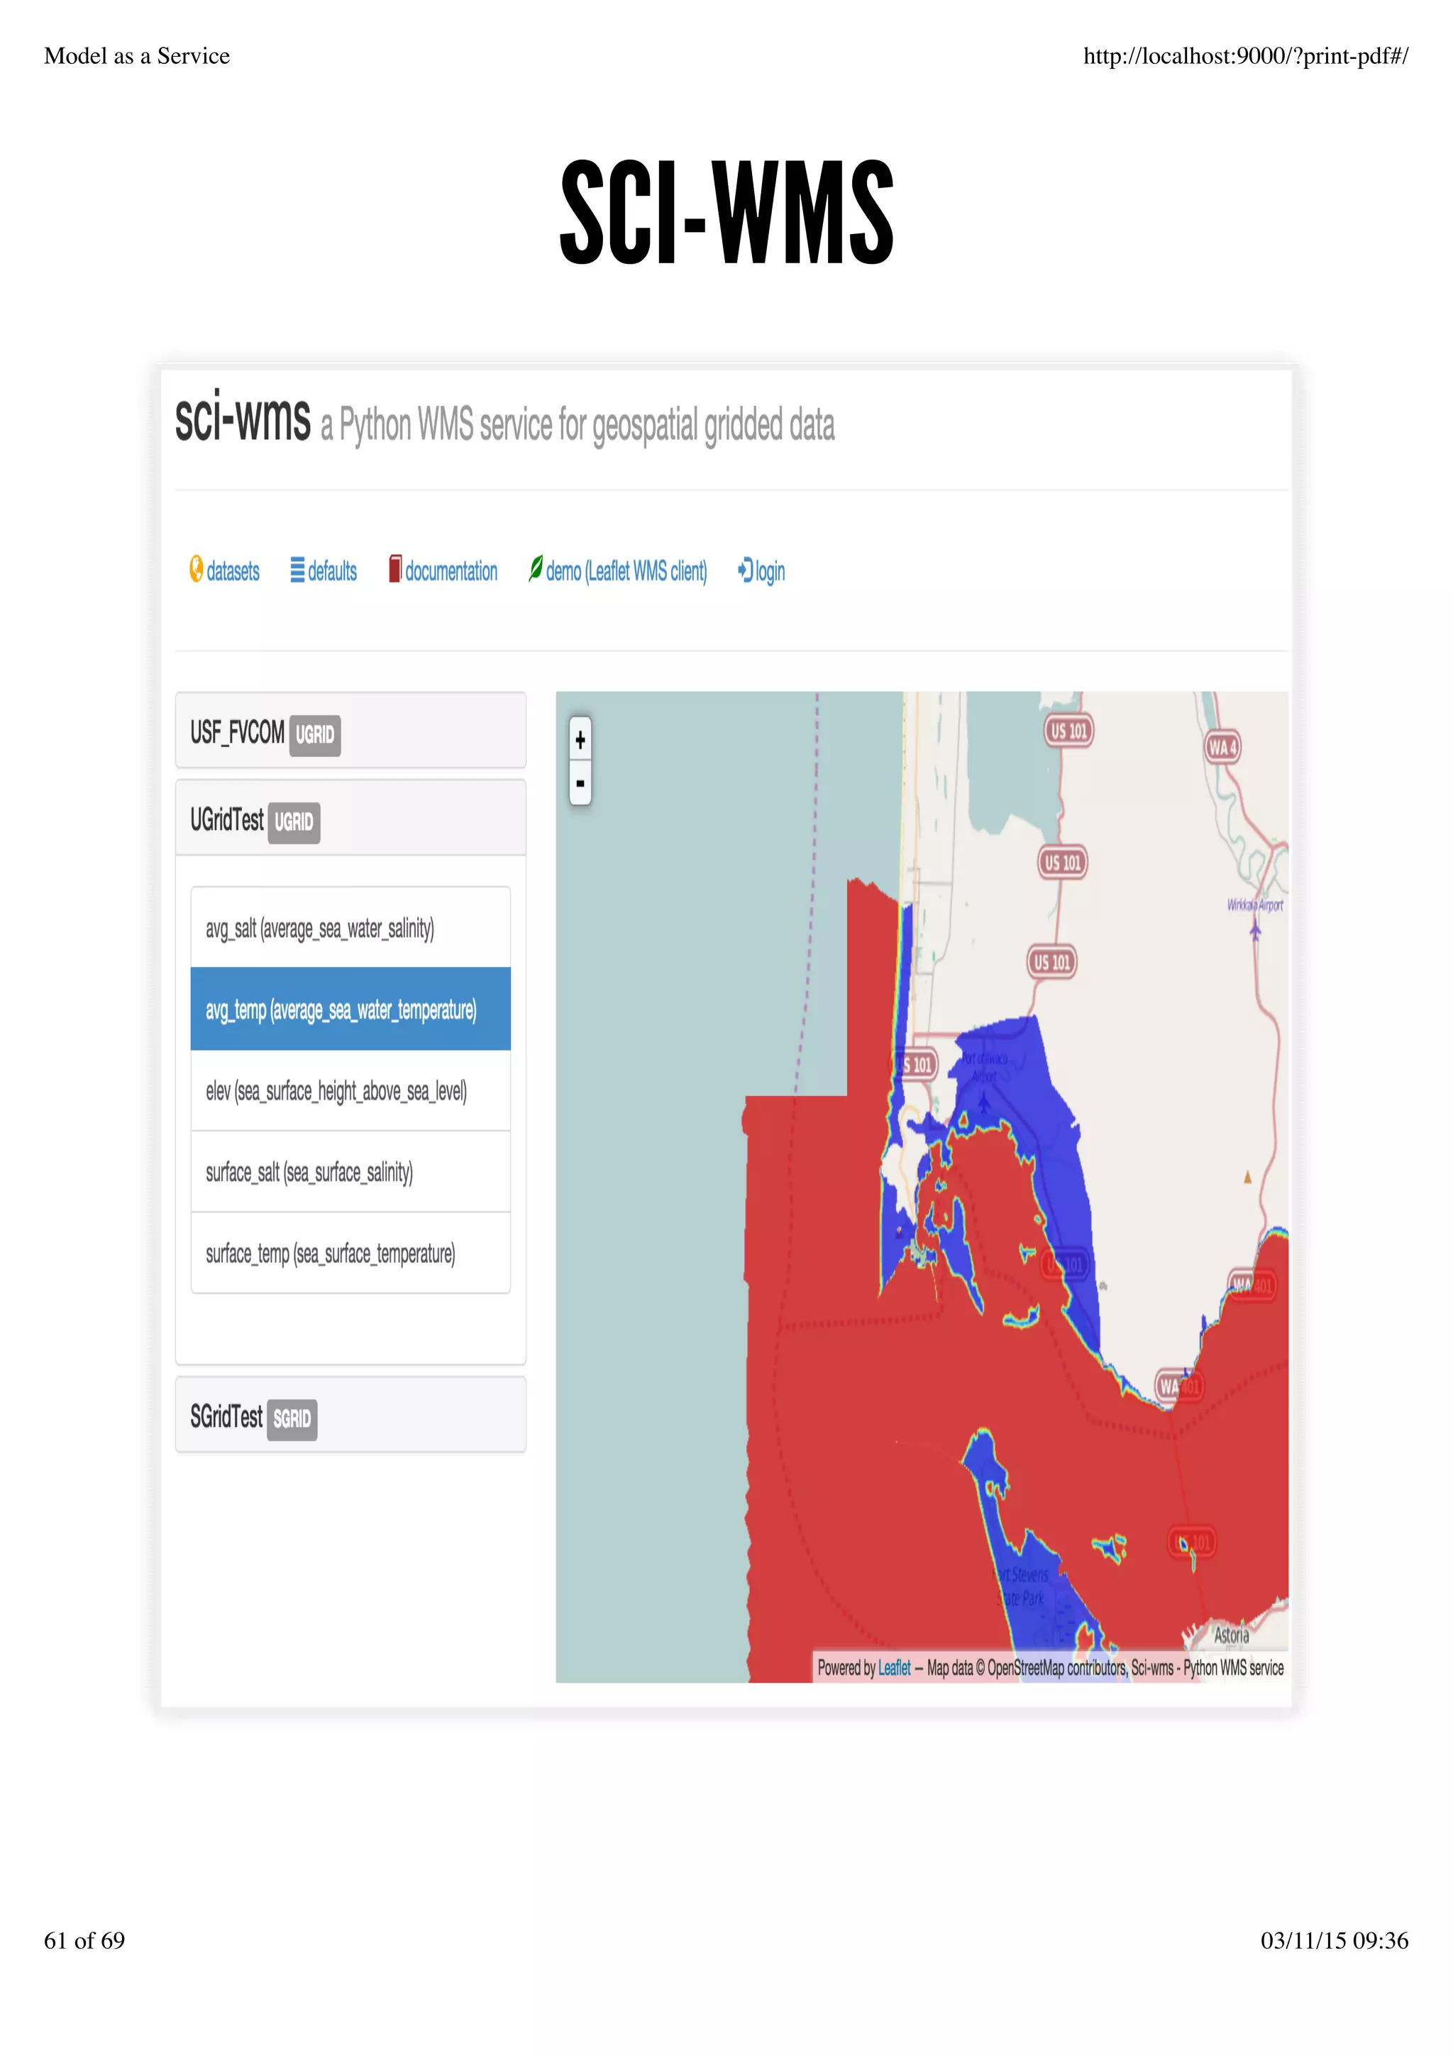Choose the surface_temp sea surface temperature layer
Viewport: 1453px width, 2056px height.
(x=331, y=1254)
